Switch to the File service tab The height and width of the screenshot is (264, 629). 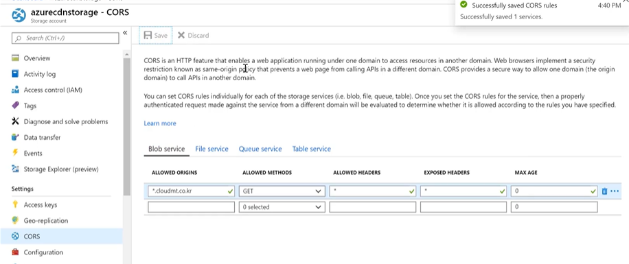coord(211,149)
